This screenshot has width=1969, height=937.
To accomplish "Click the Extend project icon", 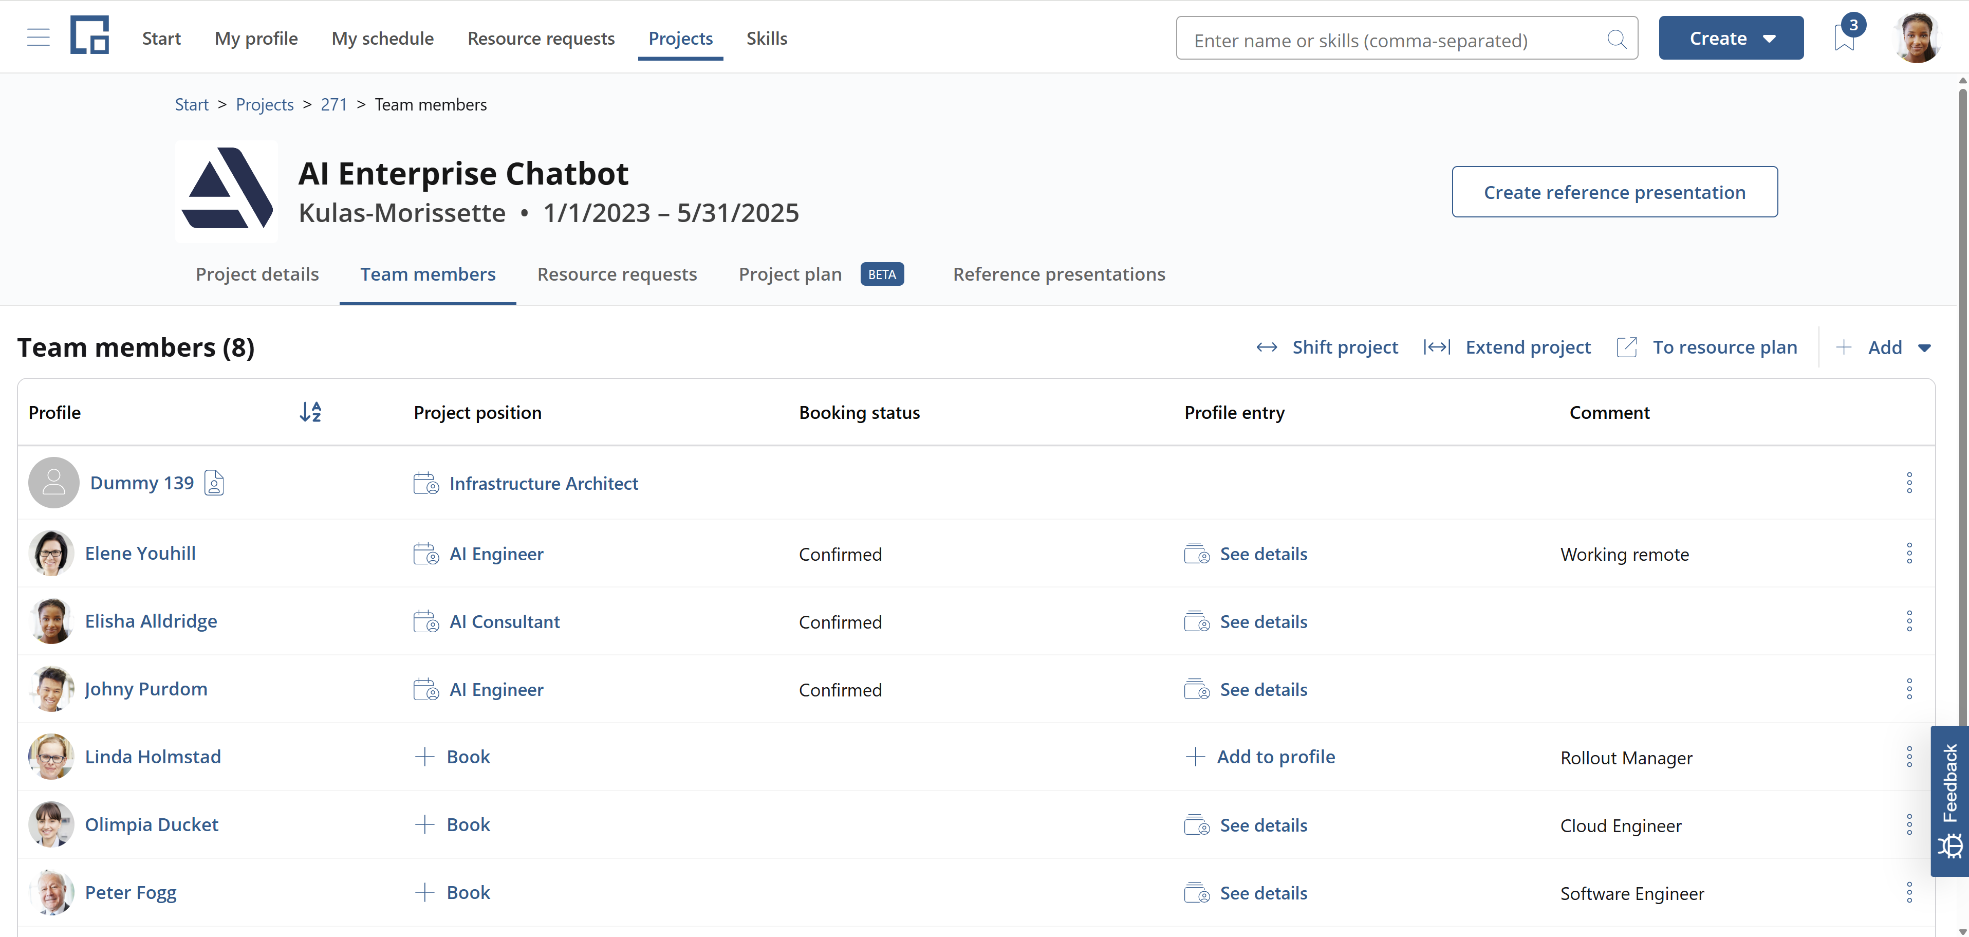I will tap(1437, 347).
